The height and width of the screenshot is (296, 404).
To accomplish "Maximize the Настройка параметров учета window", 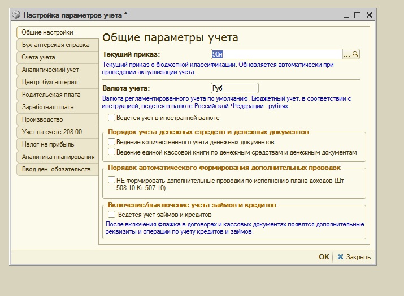I will coord(357,15).
